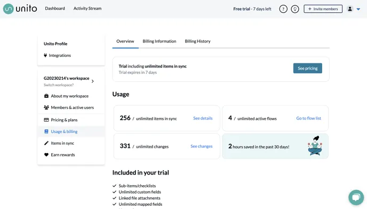Click See details for items in sync
Image resolution: width=367 pixels, height=209 pixels.
click(203, 118)
